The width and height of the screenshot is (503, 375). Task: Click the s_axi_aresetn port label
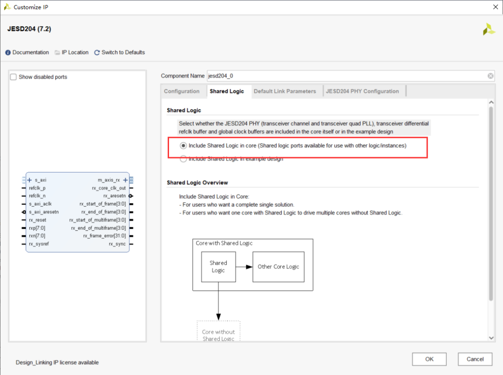tap(44, 212)
